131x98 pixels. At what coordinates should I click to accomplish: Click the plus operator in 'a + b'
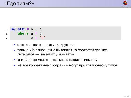pos(36,29)
